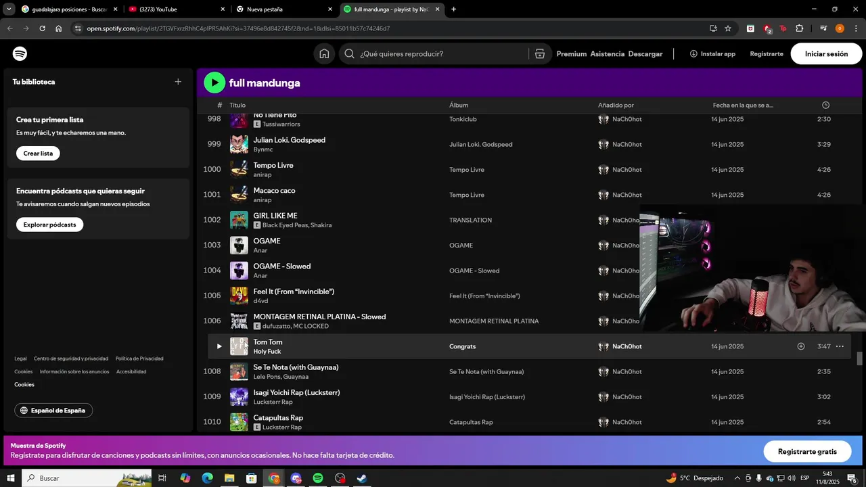Open a new browser tab
The width and height of the screenshot is (866, 487).
click(x=453, y=9)
